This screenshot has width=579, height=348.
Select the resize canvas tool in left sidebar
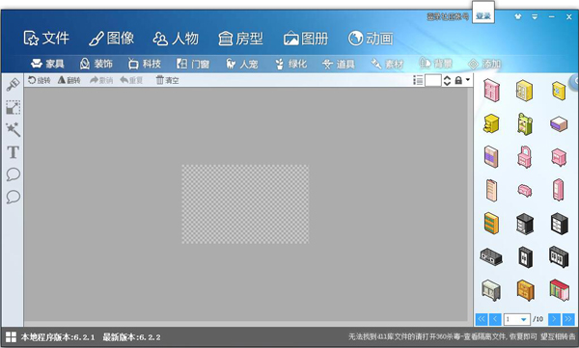coord(13,107)
